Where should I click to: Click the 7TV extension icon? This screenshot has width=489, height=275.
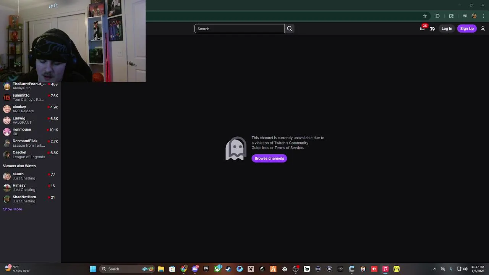click(x=432, y=29)
